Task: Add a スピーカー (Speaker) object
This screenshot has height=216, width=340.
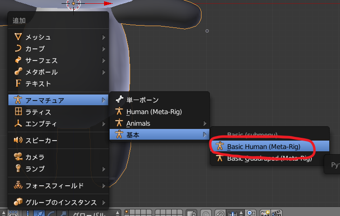Action: [58, 141]
